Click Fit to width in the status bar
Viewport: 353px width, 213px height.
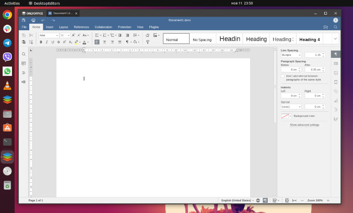[294, 200]
